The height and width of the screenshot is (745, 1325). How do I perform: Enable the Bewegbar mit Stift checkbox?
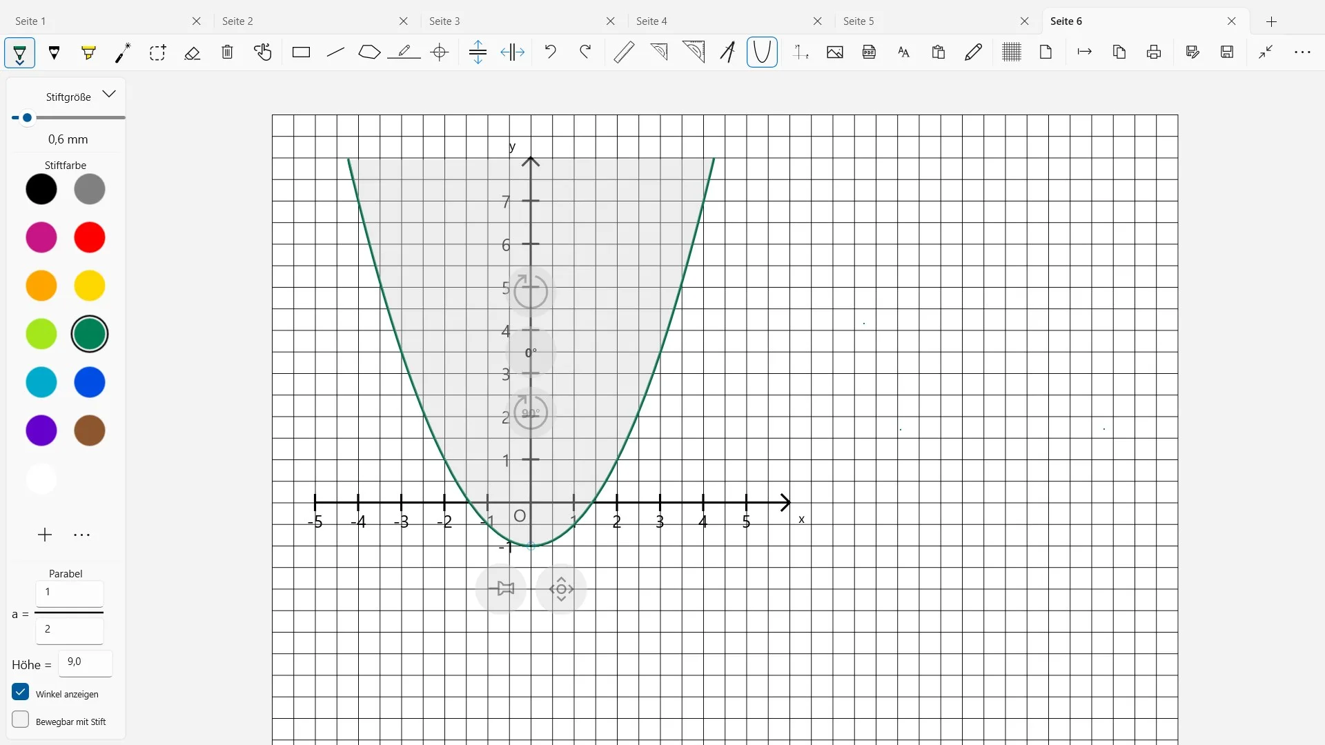21,719
